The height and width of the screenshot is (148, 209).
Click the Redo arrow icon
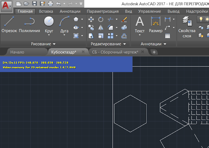tap(71, 4)
